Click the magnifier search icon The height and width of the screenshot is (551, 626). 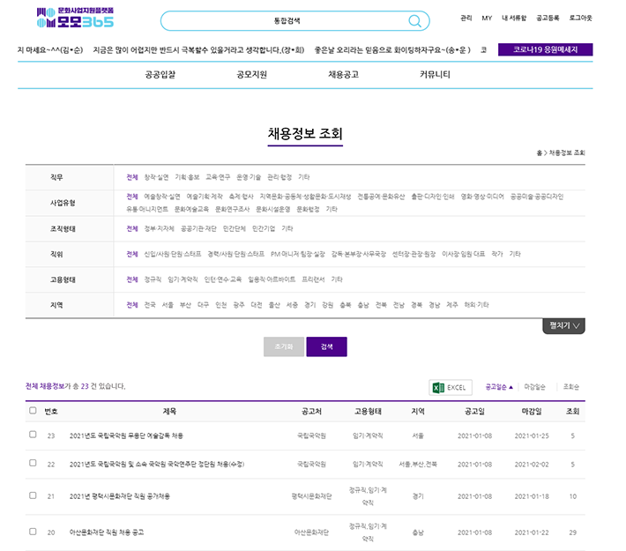414,21
